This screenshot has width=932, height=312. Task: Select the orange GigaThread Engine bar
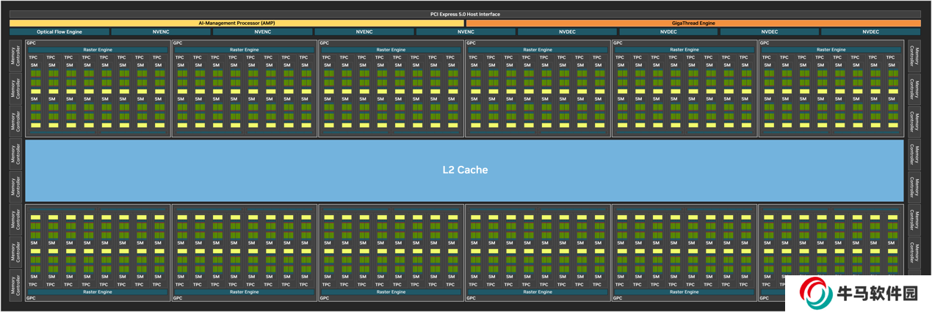693,23
